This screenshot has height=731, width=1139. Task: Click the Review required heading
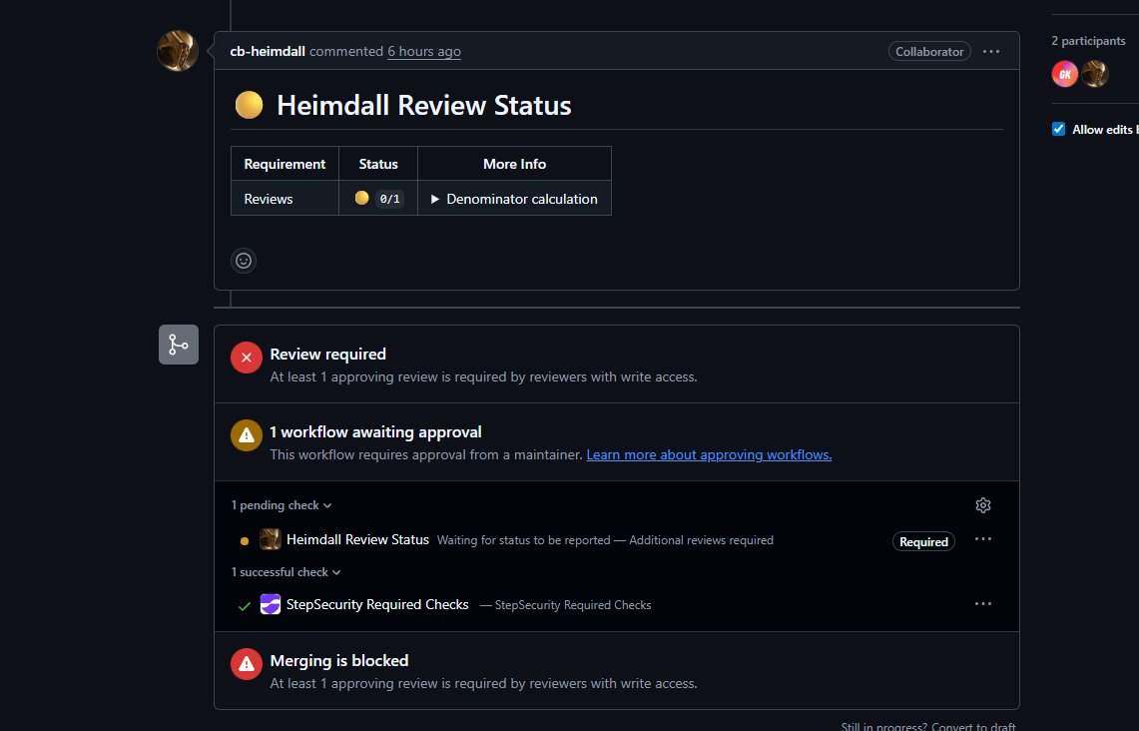pyautogui.click(x=328, y=354)
